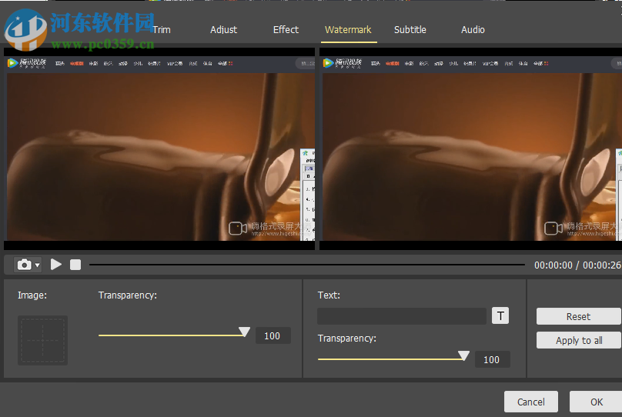Cancel the watermark dialog

(530, 402)
